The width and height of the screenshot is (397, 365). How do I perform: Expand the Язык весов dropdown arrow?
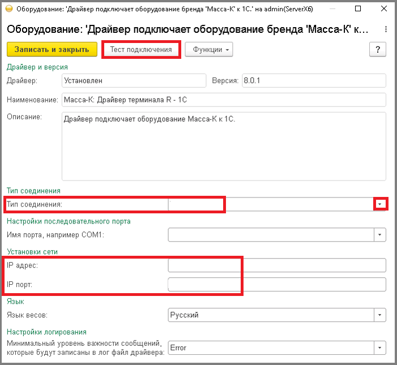click(380, 315)
